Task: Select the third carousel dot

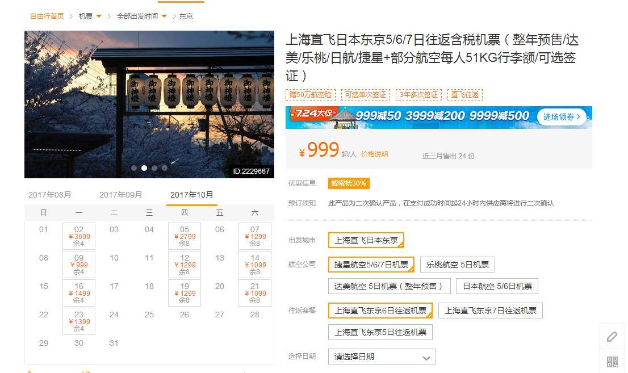Action: tap(154, 168)
